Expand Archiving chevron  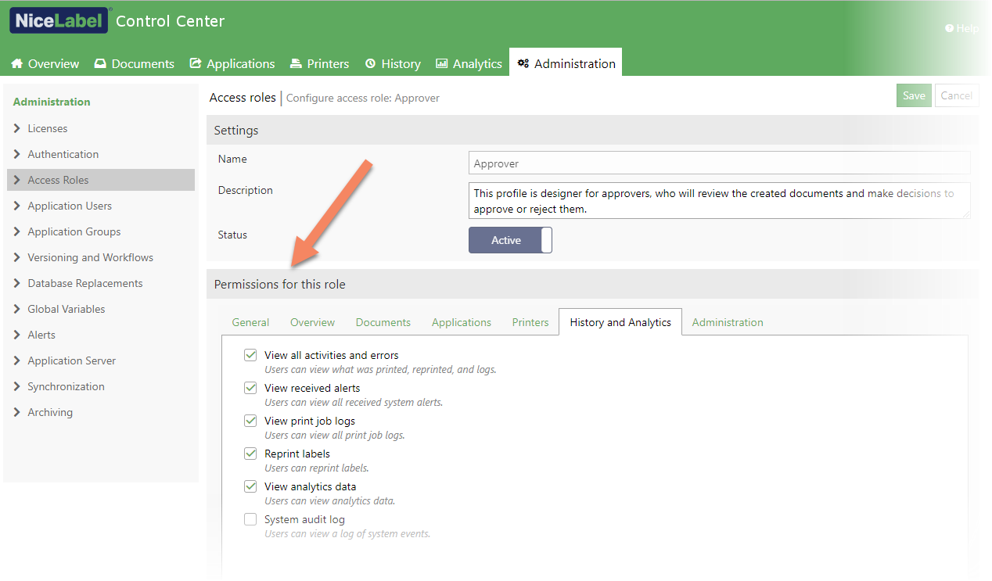point(17,412)
